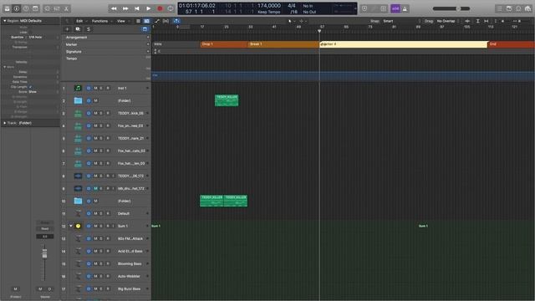This screenshot has width=535, height=301.
Task: Toggle the Count-in button
Action: [395, 8]
